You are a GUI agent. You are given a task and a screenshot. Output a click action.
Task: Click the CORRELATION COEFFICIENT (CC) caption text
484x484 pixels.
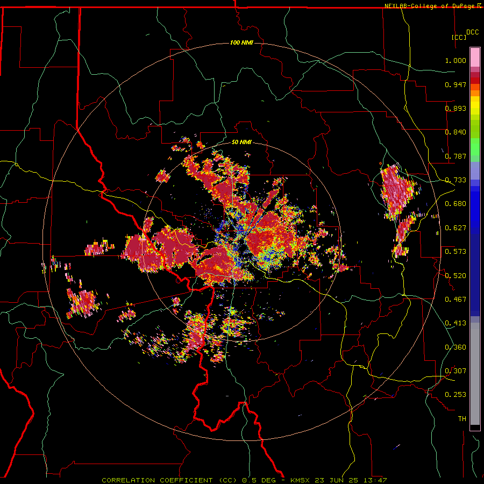click(169, 480)
